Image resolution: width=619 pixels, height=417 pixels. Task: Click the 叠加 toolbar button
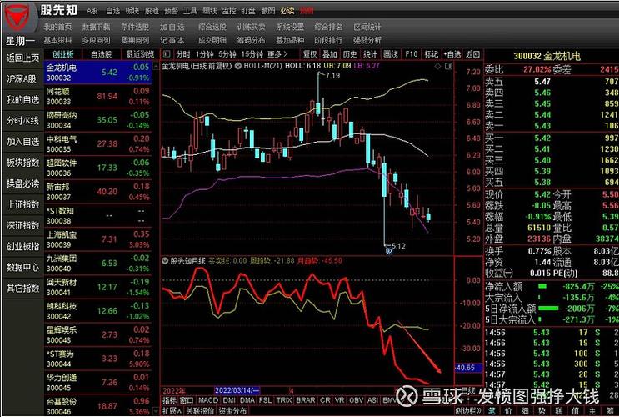(330, 54)
